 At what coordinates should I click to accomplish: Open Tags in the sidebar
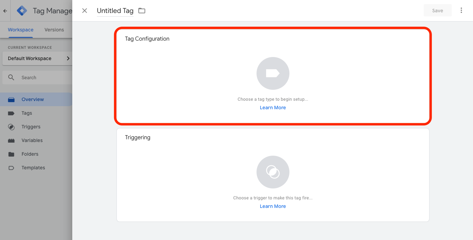[36, 113]
